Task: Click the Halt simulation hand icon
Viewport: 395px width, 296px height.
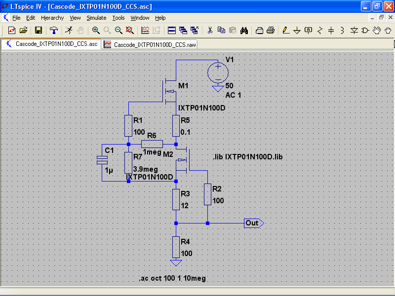Action: click(80, 31)
